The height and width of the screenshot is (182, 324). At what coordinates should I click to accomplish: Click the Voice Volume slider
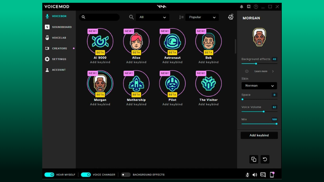point(259,111)
